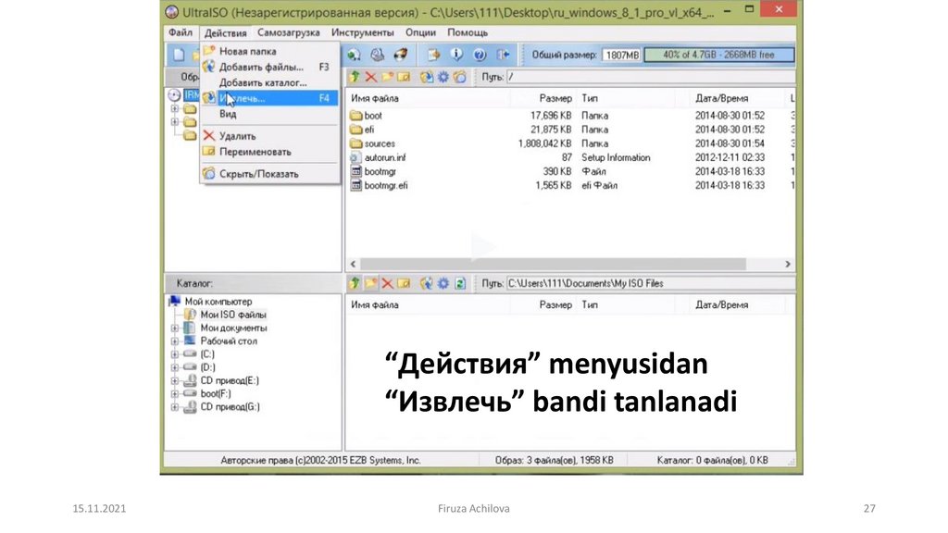Viewport: 948px width, 533px height.
Task: Choose Вид in the open menu
Action: pos(269,114)
